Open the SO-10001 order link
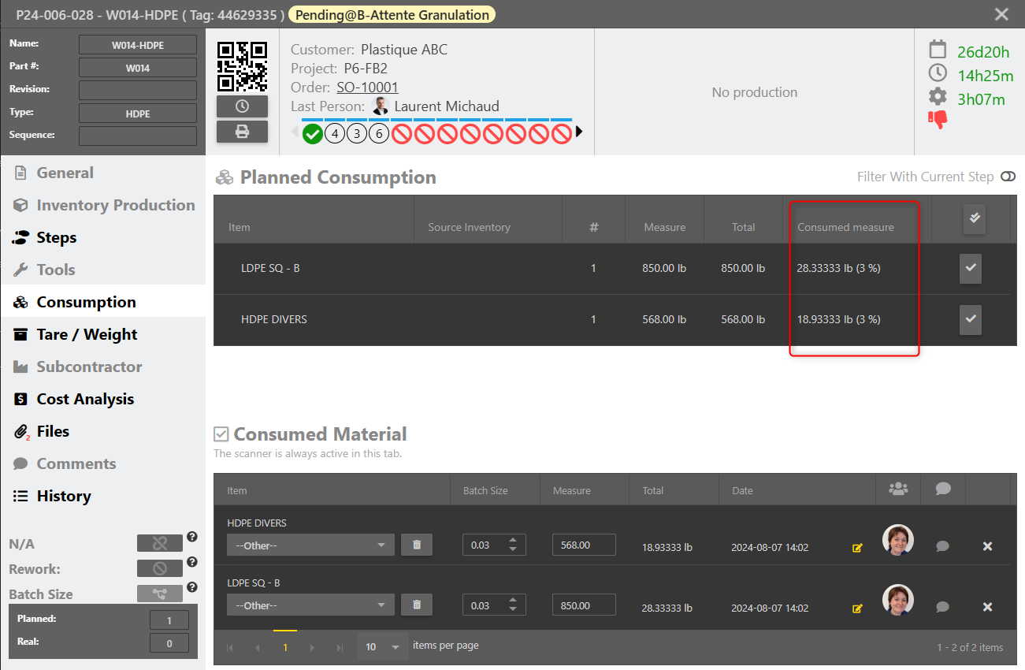 coord(367,87)
